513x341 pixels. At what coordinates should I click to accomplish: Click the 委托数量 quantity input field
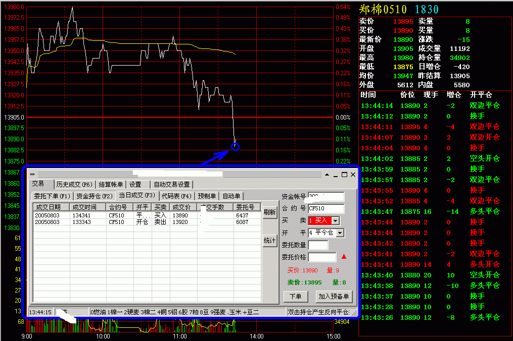[x=318, y=245]
